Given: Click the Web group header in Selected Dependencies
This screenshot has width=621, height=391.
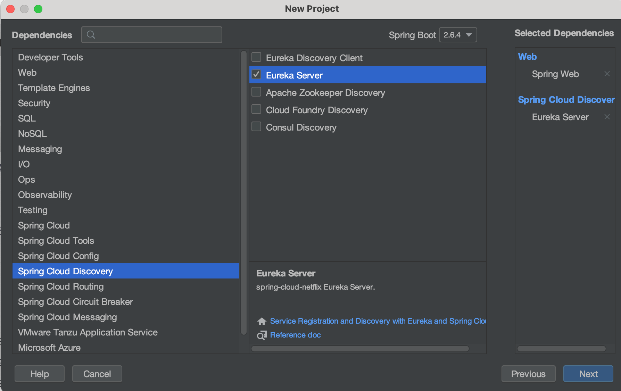Looking at the screenshot, I should pyautogui.click(x=527, y=57).
